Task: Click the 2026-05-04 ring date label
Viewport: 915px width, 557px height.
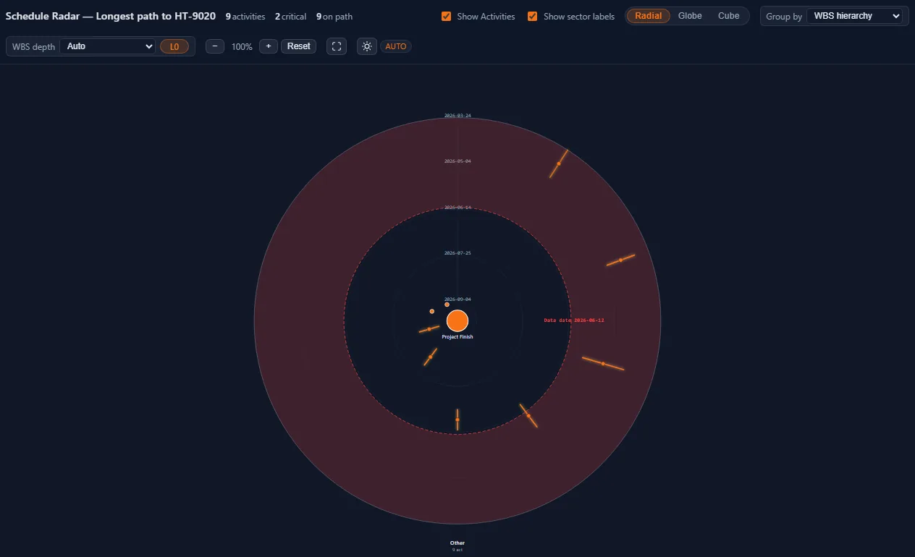Action: [x=457, y=161]
